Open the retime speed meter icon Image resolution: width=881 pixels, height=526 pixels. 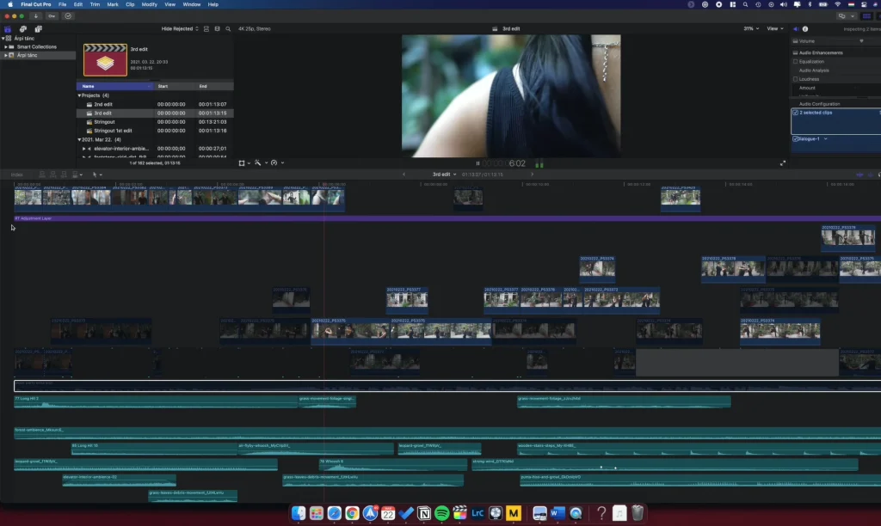(274, 162)
